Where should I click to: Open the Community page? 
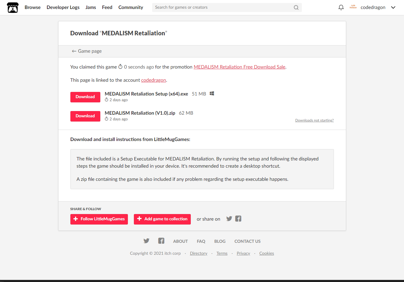[x=131, y=7]
